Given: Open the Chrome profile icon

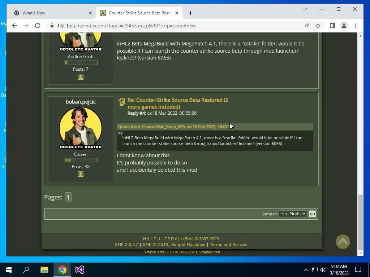Looking at the screenshot, I should pyautogui.click(x=344, y=26).
